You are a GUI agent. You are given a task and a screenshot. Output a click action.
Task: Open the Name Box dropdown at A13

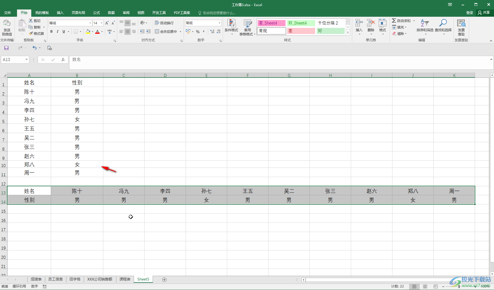point(27,59)
